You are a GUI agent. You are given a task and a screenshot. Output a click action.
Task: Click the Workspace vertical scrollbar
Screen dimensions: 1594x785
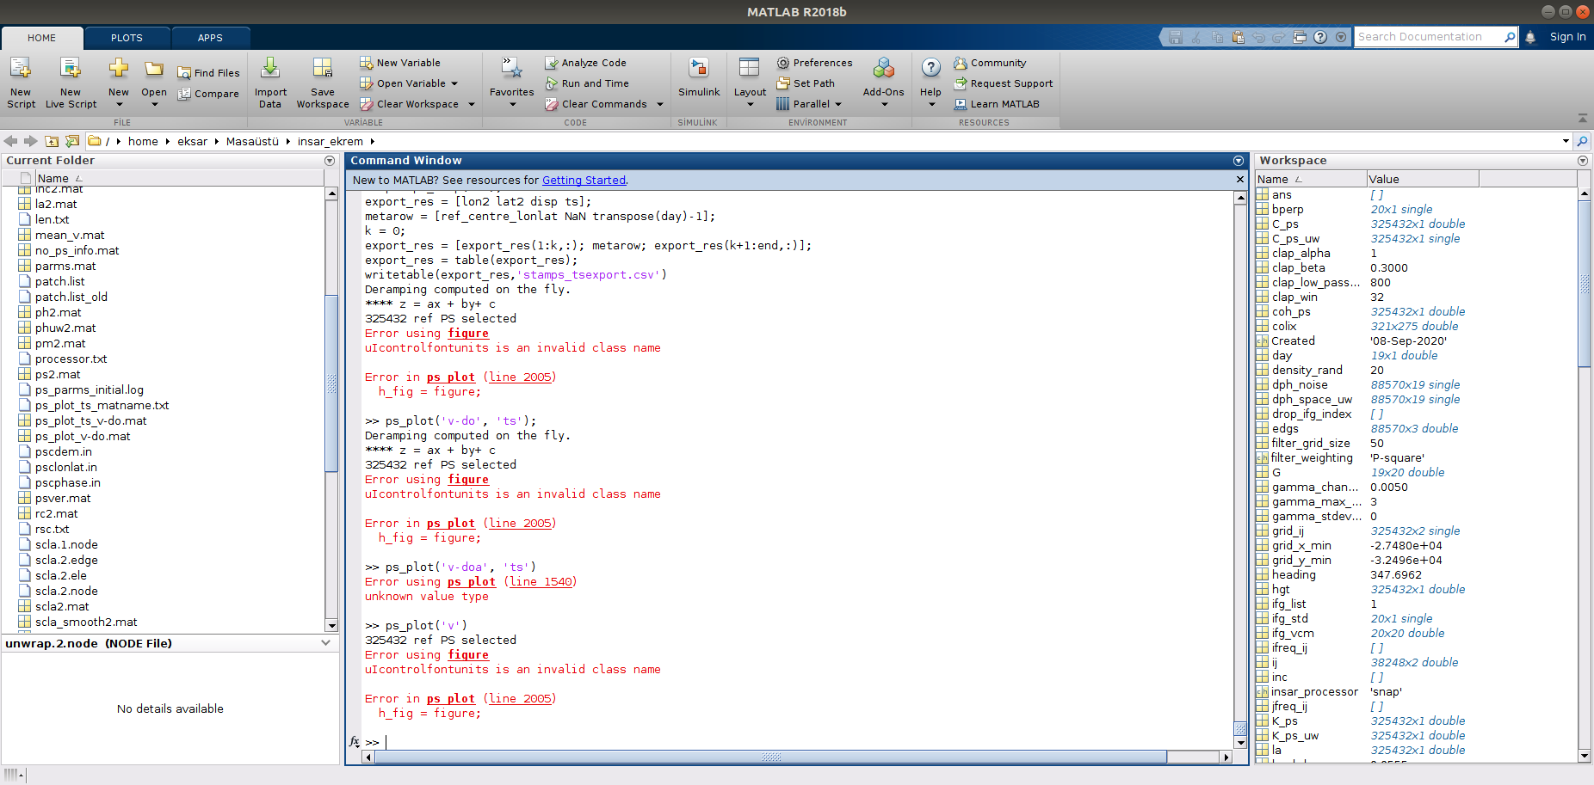pos(1585,284)
